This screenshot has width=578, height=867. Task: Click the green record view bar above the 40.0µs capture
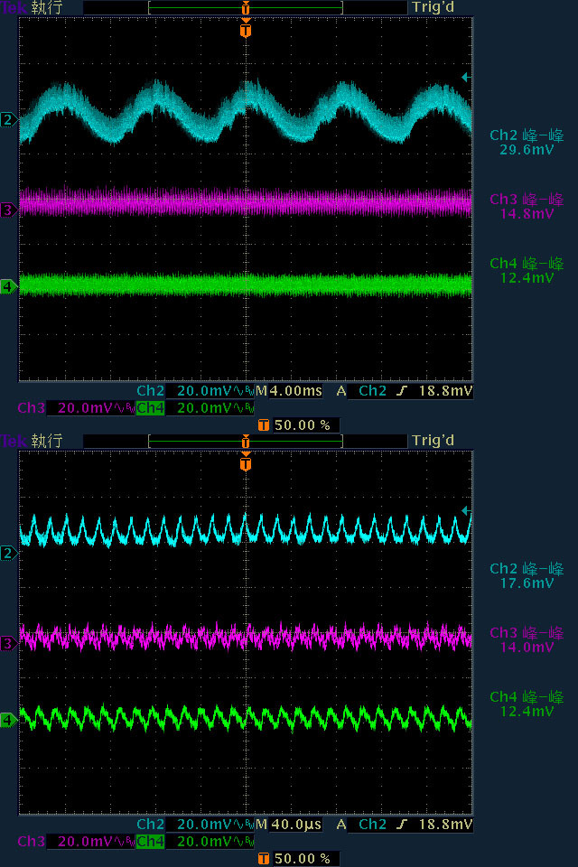point(246,442)
